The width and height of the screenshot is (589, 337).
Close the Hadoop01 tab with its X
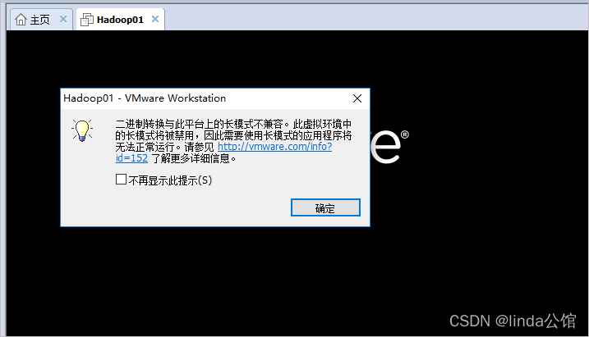[155, 19]
